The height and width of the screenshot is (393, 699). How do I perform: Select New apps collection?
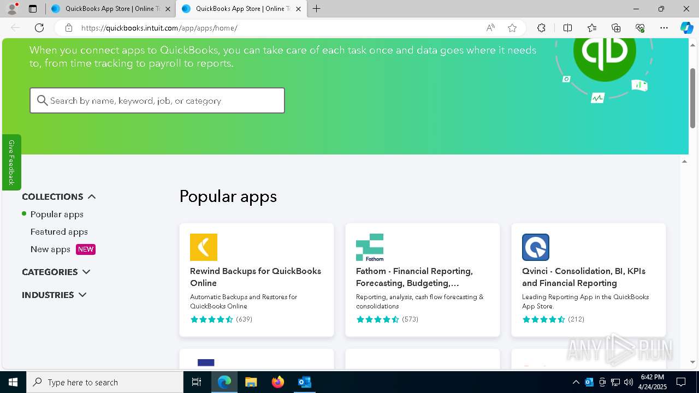50,249
